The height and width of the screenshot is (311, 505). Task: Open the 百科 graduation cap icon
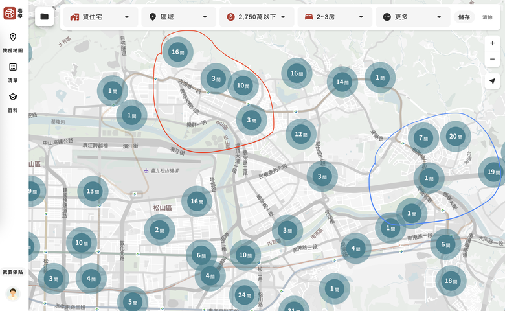pos(13,97)
